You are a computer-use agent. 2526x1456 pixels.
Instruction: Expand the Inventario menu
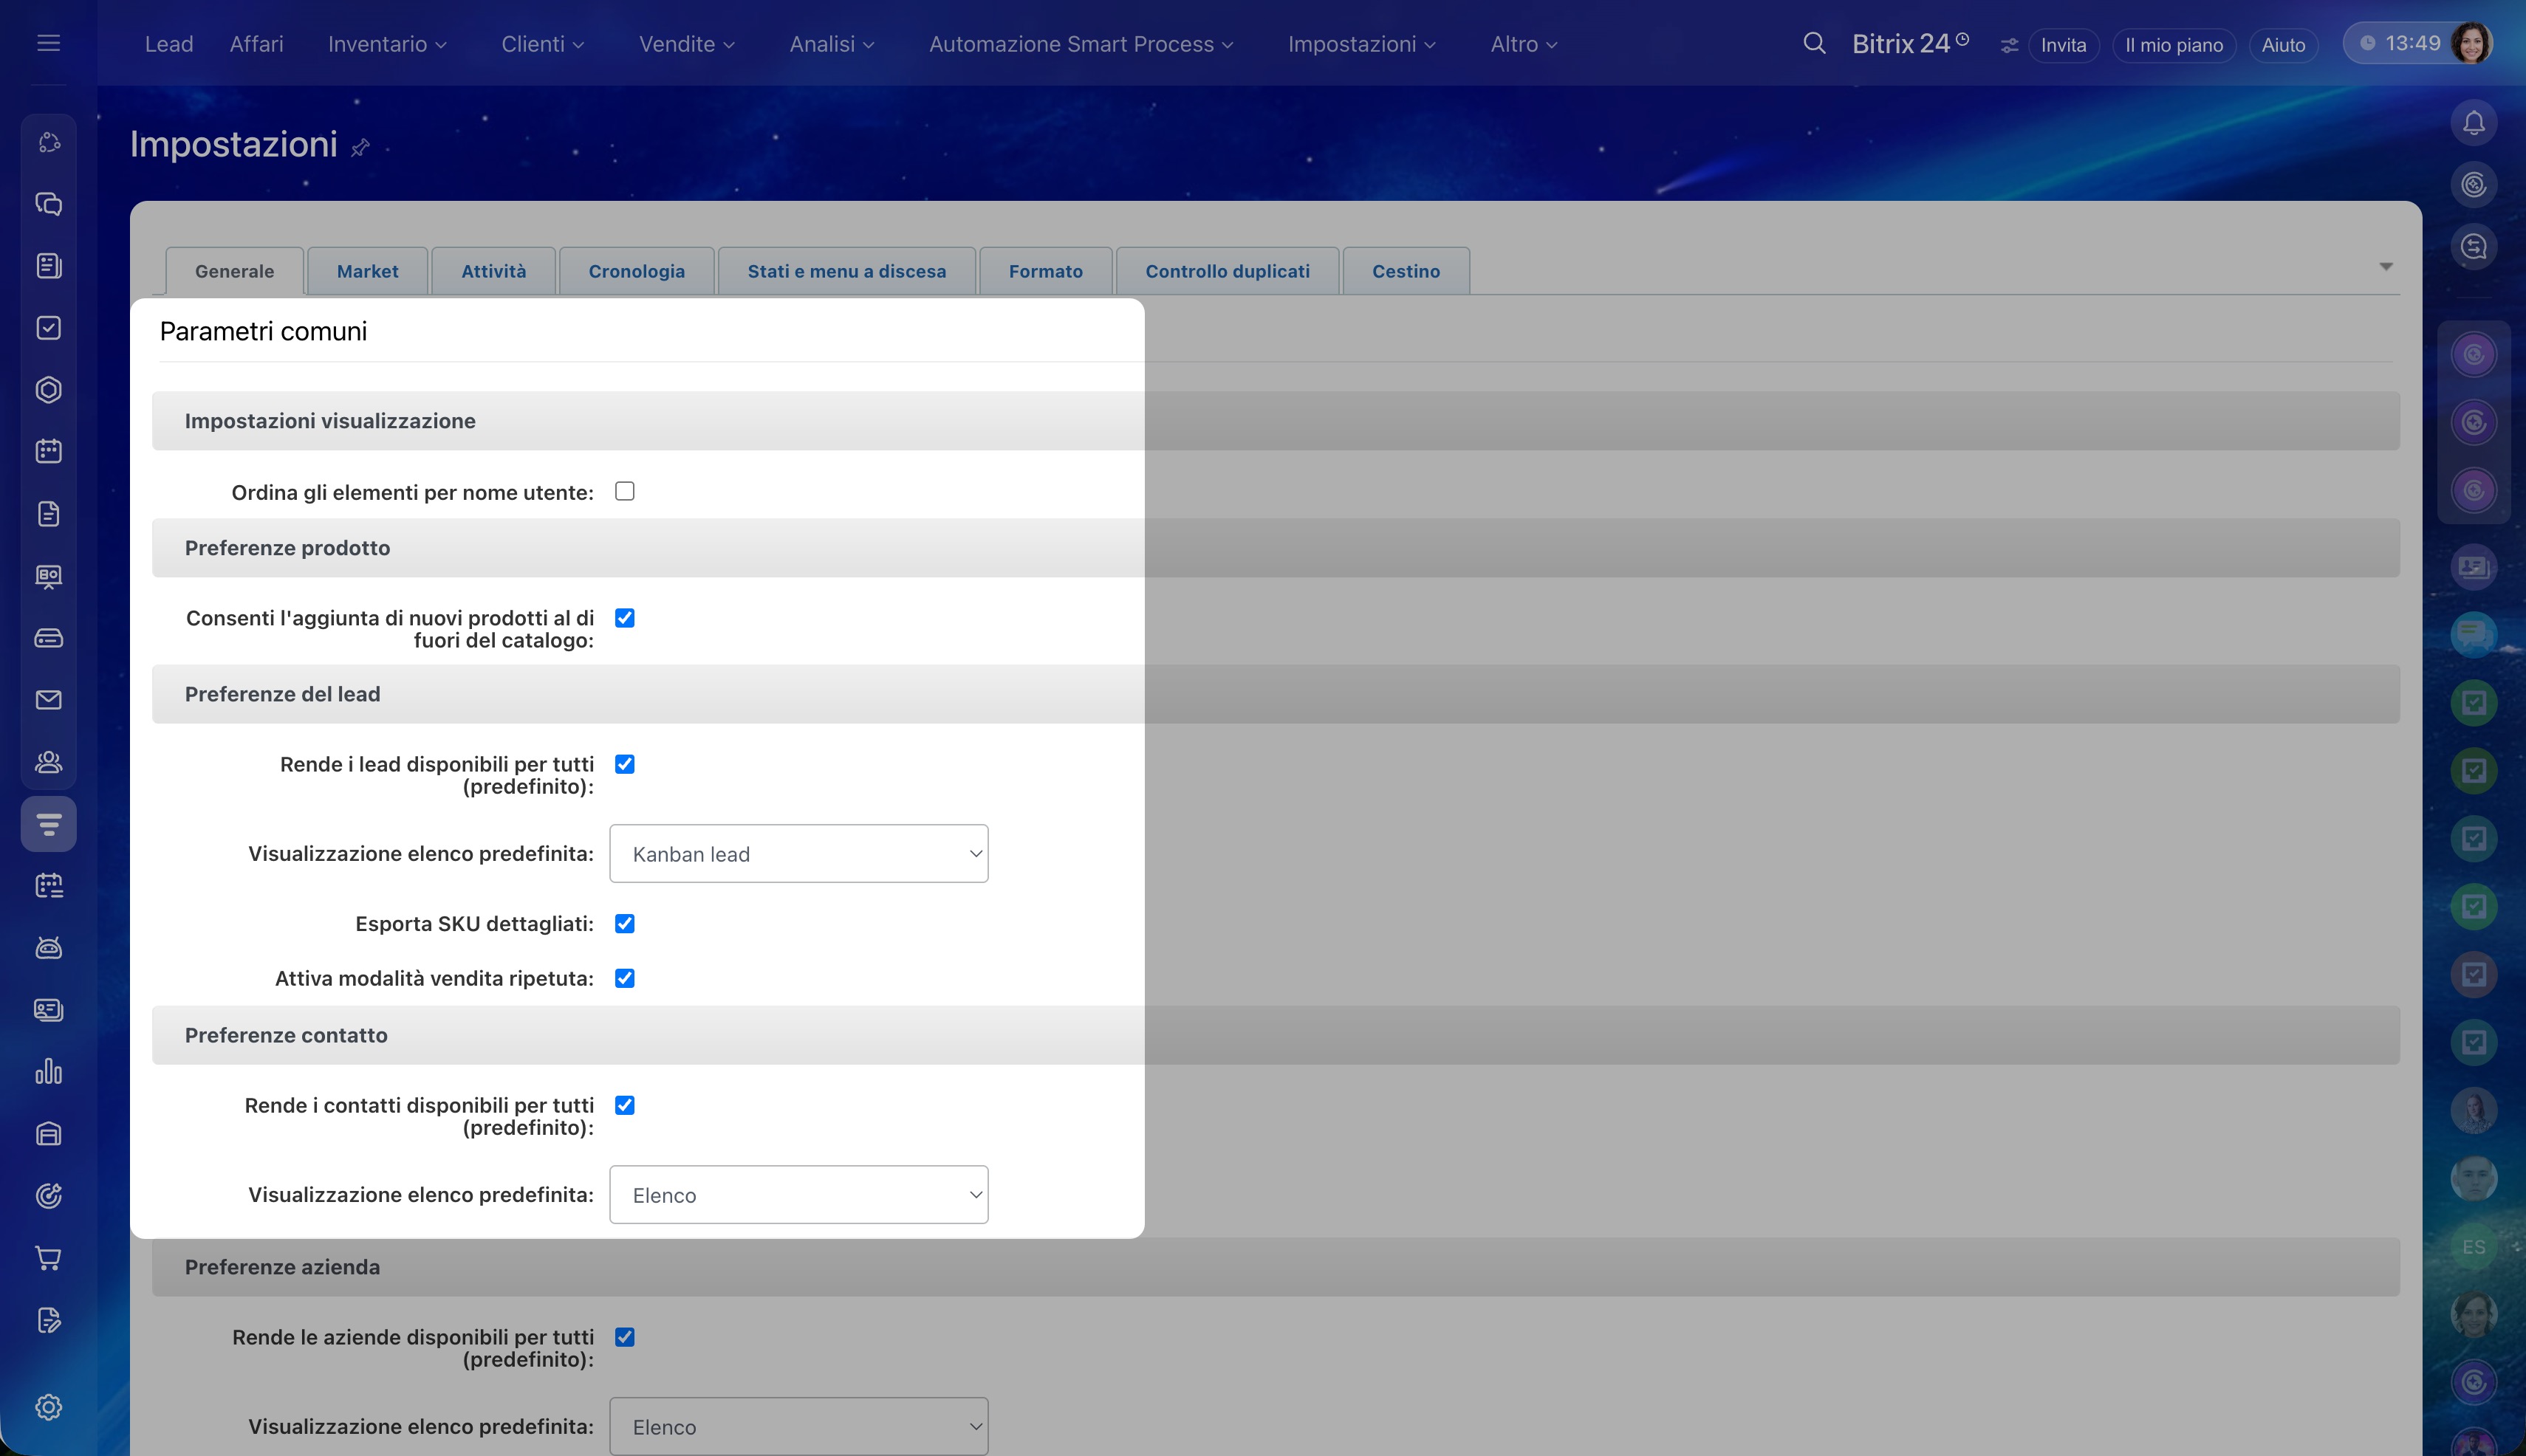386,44
